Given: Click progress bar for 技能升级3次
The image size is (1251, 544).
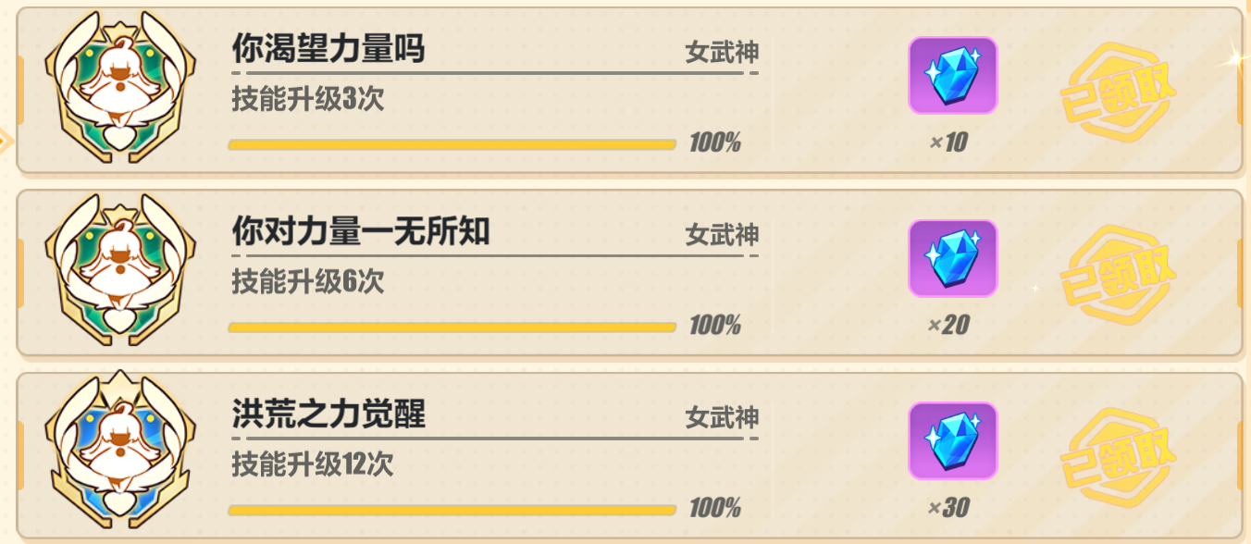Looking at the screenshot, I should [x=452, y=144].
